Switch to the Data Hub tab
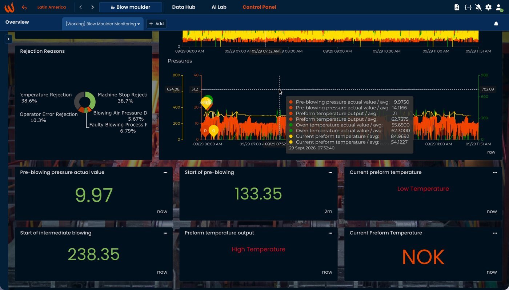The width and height of the screenshot is (509, 290). [184, 7]
